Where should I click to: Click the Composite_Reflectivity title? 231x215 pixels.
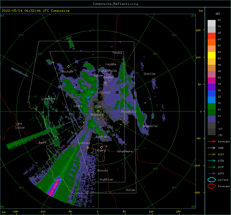pos(115,4)
